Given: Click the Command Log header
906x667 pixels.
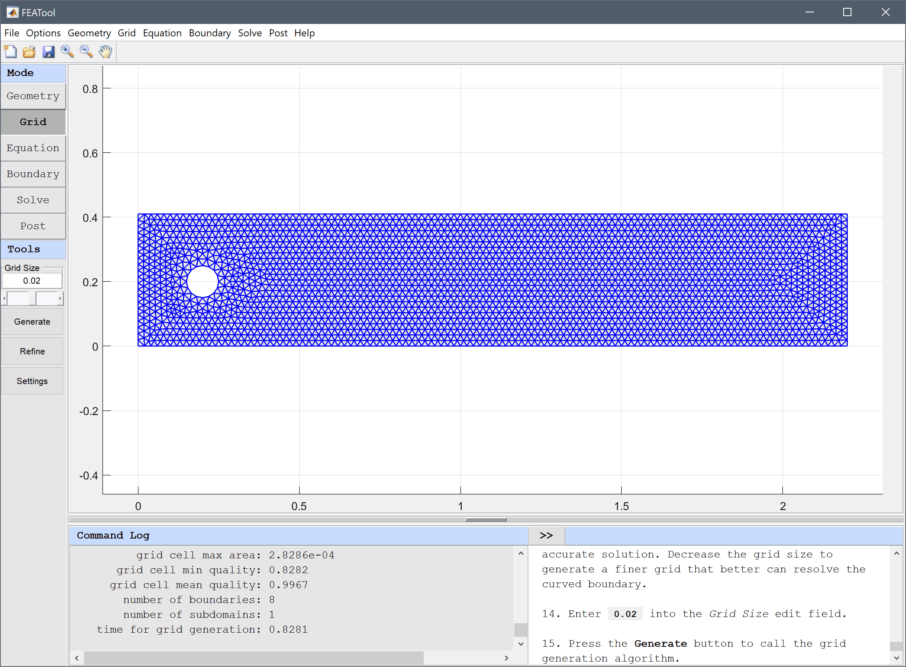Looking at the screenshot, I should (x=299, y=536).
